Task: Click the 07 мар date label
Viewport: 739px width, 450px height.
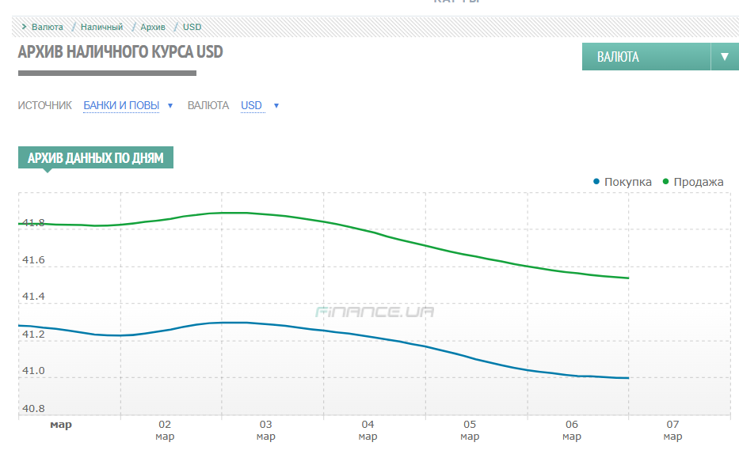Action: point(672,430)
